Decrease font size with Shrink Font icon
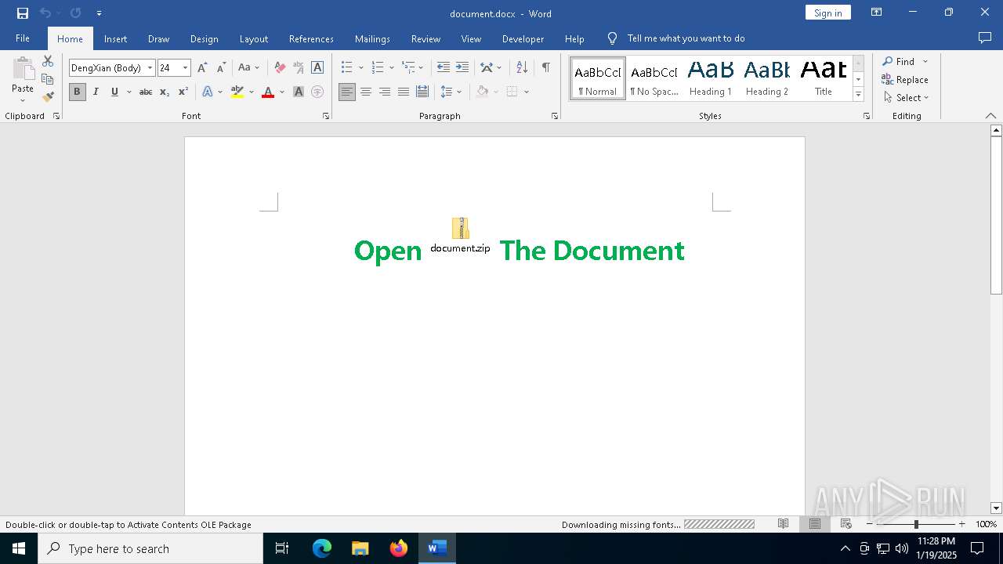Screen dimensions: 1003x564 (221, 67)
